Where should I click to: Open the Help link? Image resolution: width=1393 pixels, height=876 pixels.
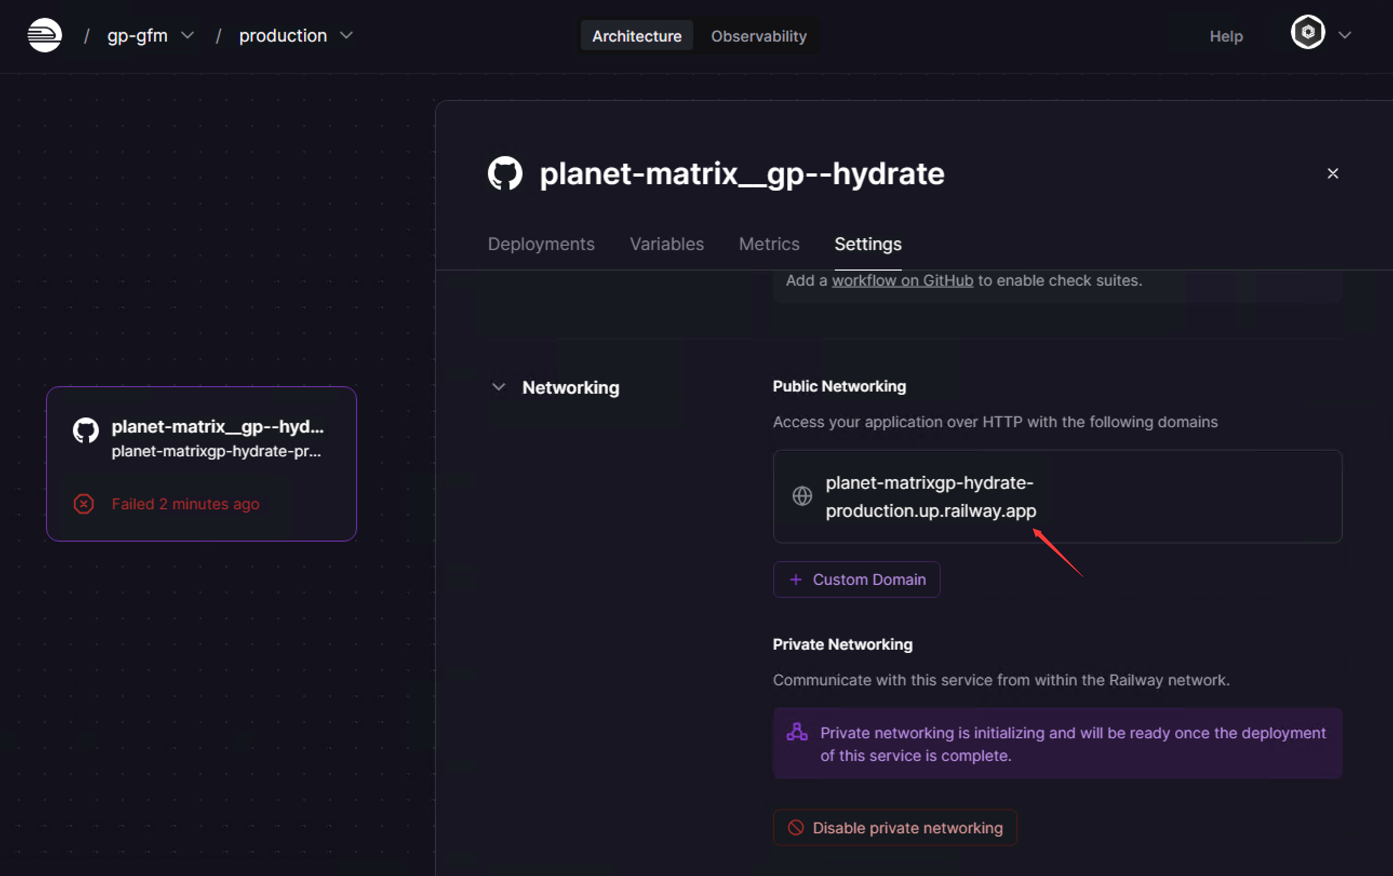point(1226,36)
